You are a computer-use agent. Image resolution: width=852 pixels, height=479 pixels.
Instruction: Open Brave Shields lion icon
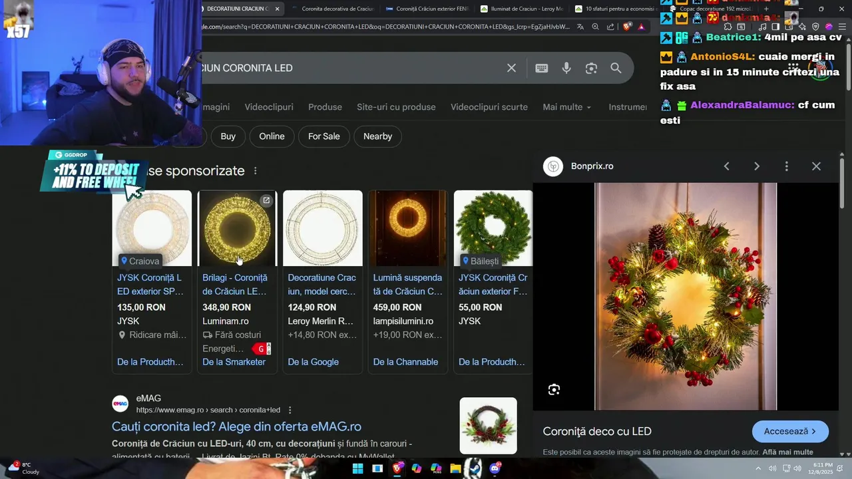pos(627,27)
